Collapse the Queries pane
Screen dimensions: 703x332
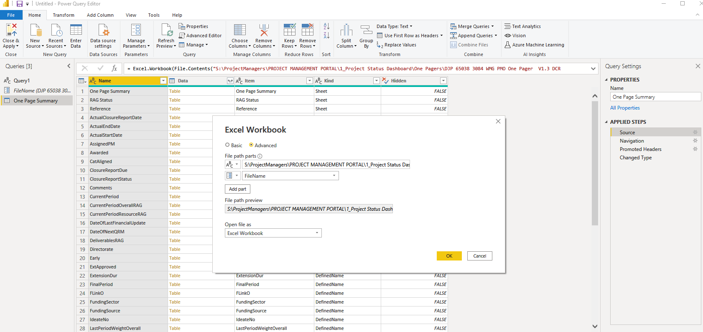[x=69, y=66]
